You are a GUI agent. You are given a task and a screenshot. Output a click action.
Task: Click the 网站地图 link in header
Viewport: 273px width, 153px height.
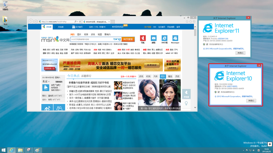click(x=171, y=27)
